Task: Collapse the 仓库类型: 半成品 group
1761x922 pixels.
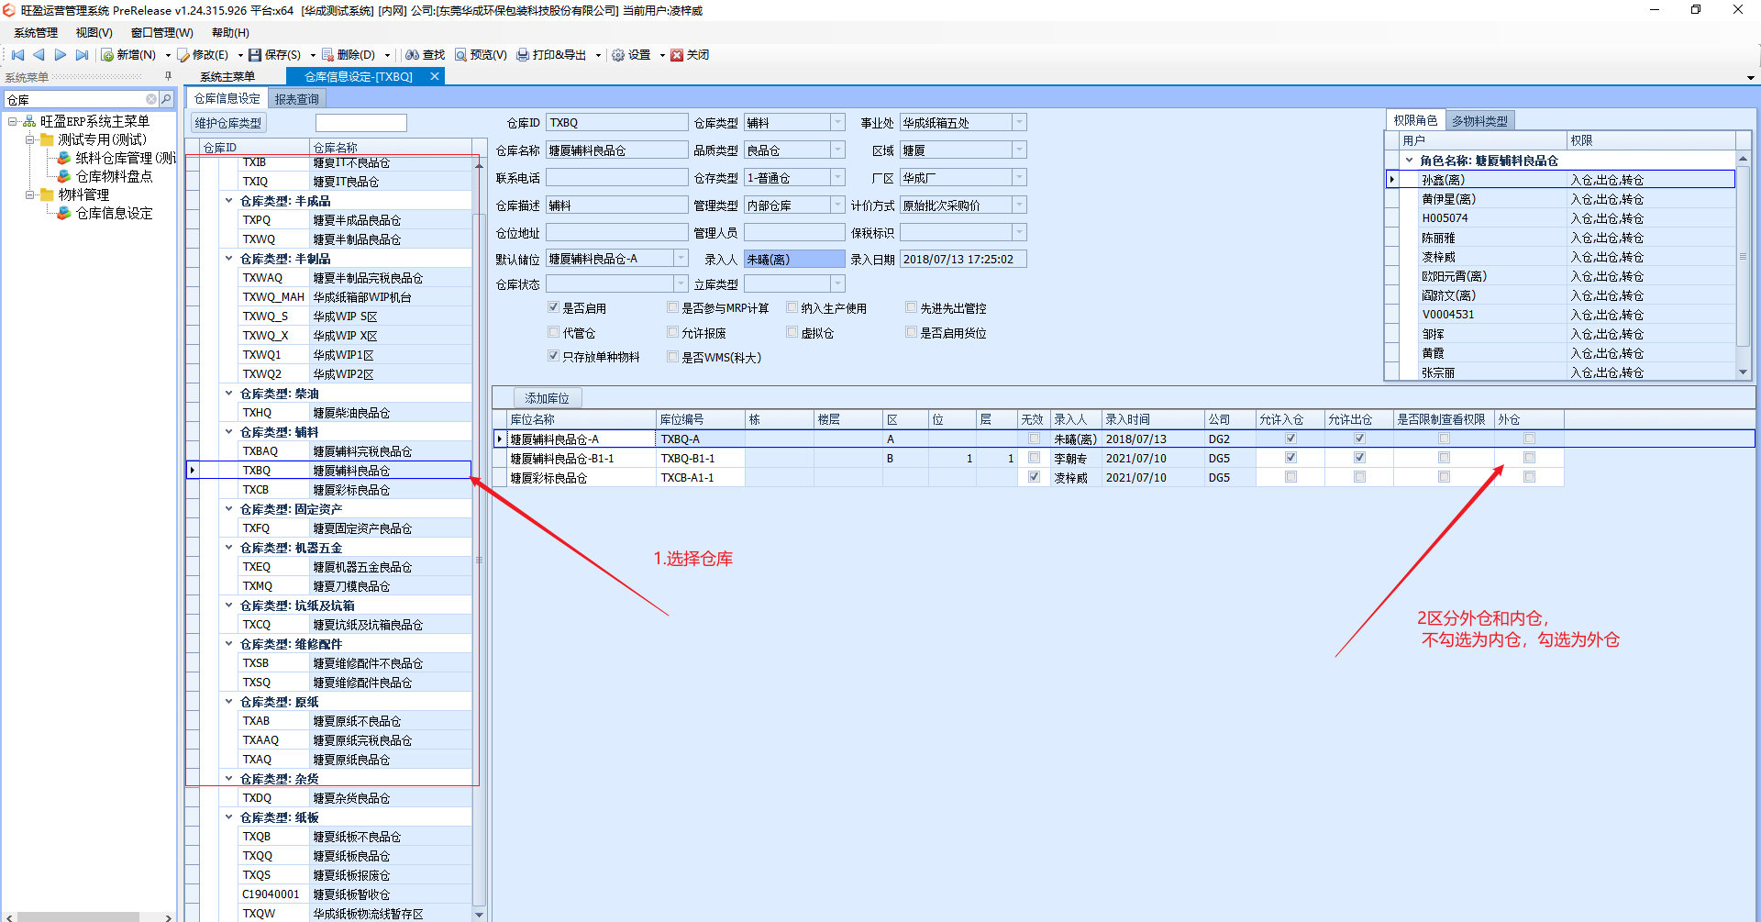Action: (228, 200)
